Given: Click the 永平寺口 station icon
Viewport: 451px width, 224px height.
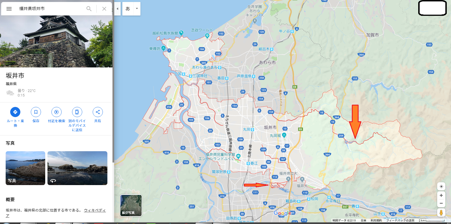Looking at the screenshot, I should [329, 197].
